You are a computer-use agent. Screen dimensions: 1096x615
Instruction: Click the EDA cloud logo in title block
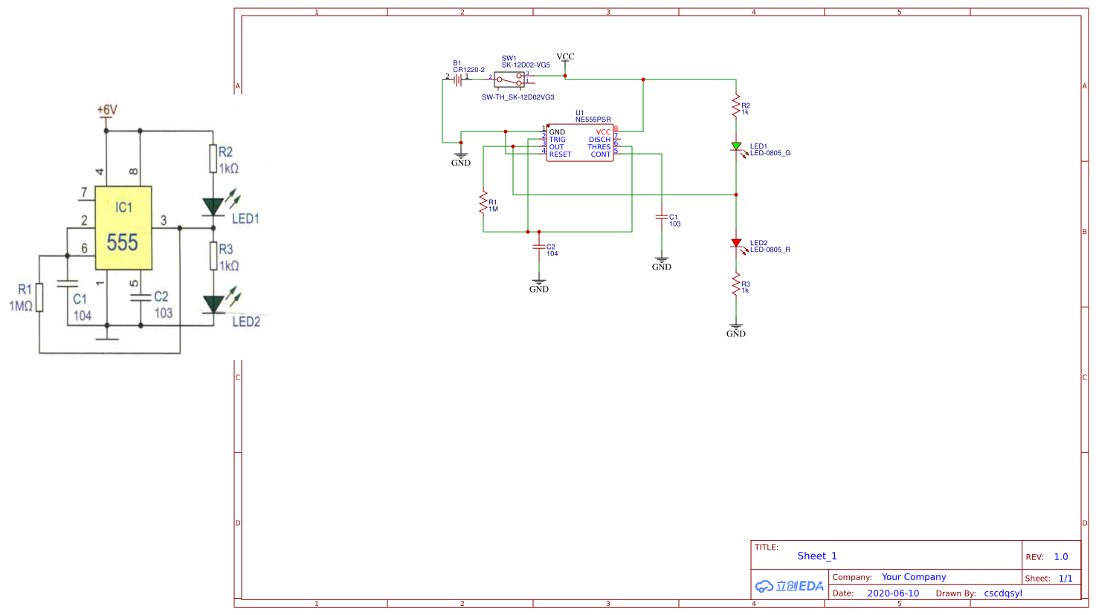tap(790, 586)
